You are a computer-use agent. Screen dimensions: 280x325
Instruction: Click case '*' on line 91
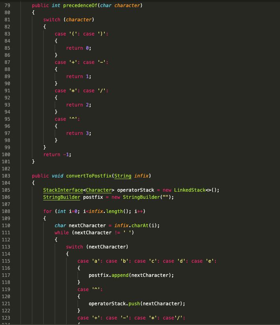67,91
